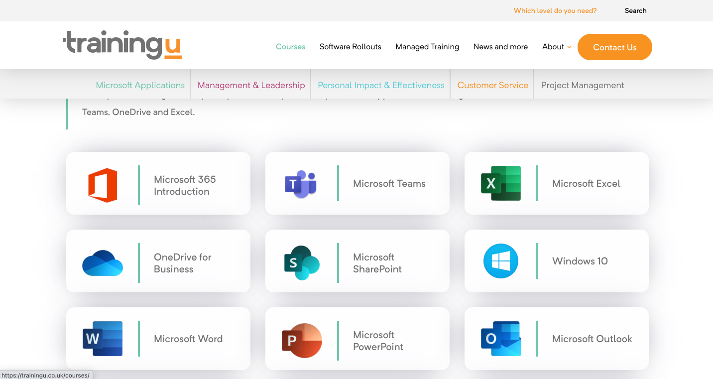Open News and more
The image size is (713, 379).
click(500, 47)
